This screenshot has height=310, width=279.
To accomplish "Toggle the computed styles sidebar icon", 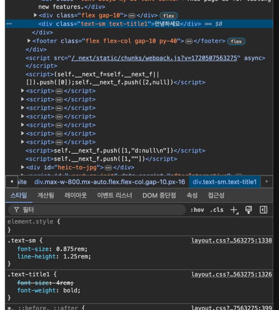I will pyautogui.click(x=263, y=210).
